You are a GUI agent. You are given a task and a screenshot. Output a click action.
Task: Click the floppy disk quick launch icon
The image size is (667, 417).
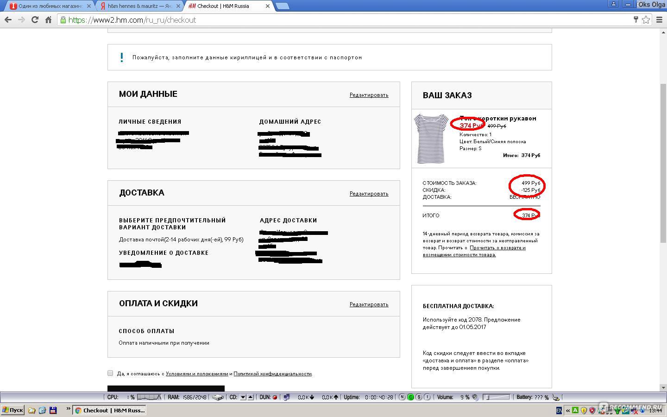click(x=53, y=410)
